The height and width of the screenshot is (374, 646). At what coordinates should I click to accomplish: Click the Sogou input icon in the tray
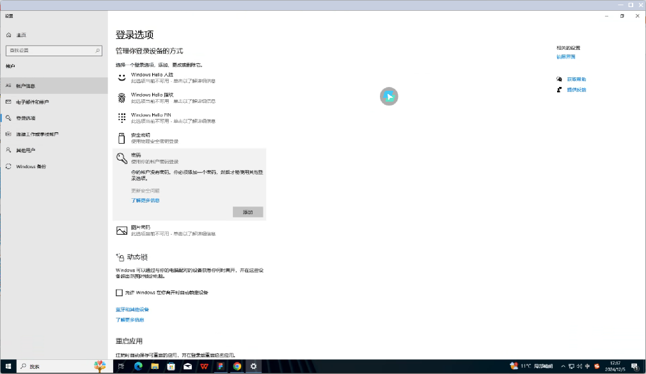tap(597, 366)
